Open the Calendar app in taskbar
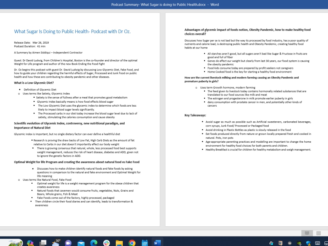The width and height of the screenshot is (328, 246). coord(145,243)
